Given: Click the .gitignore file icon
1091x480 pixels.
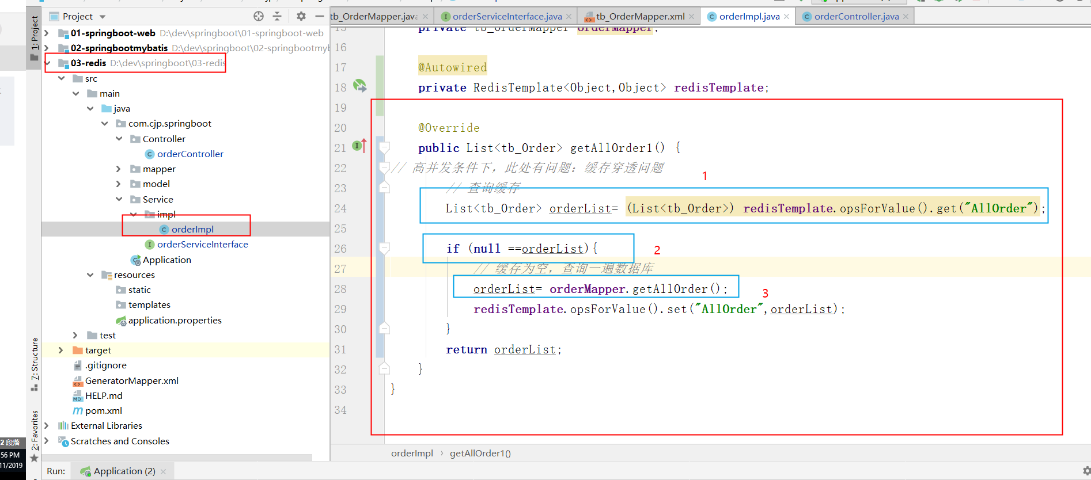Looking at the screenshot, I should [x=78, y=365].
